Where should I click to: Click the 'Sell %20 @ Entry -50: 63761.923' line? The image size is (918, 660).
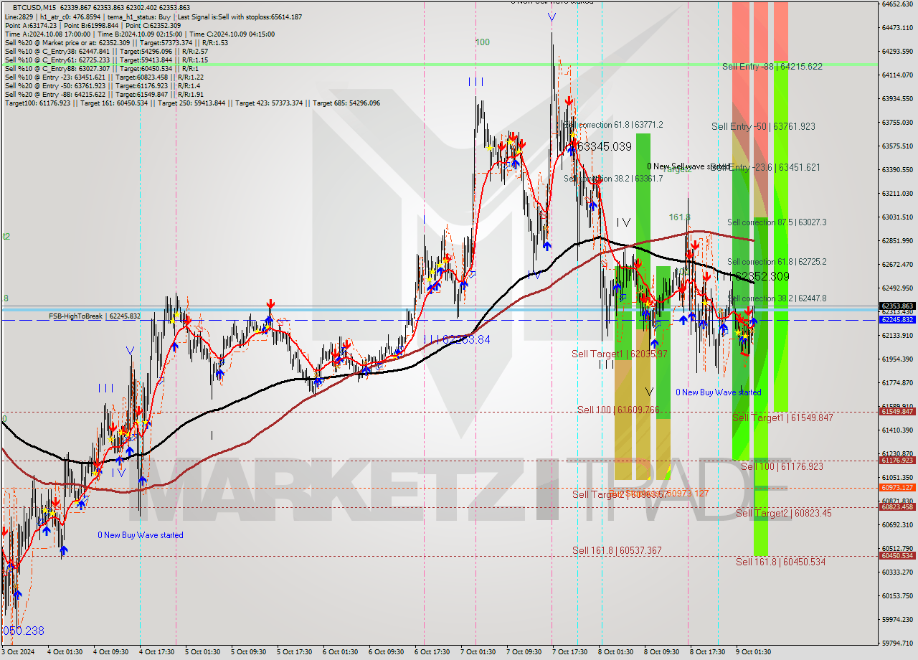102,86
